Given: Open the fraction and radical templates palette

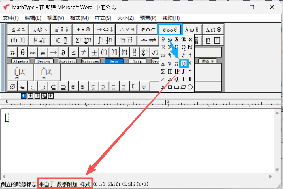Looking at the screenshot, I should pyautogui.click(x=40, y=40).
